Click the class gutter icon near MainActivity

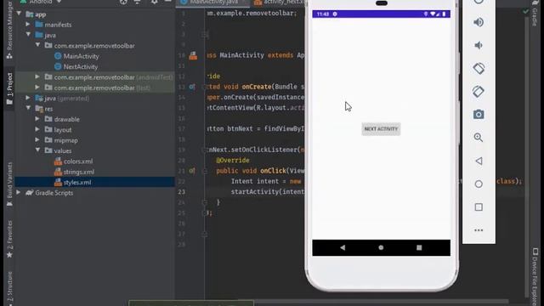click(193, 55)
